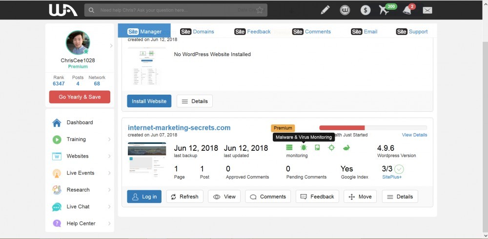Open the envelope messages icon
Viewport: 488px width, 239px height.
(427, 10)
